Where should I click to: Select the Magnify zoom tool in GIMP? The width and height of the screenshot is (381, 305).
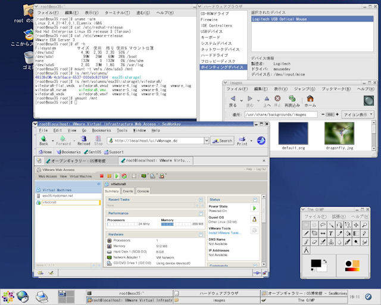coord(364,225)
